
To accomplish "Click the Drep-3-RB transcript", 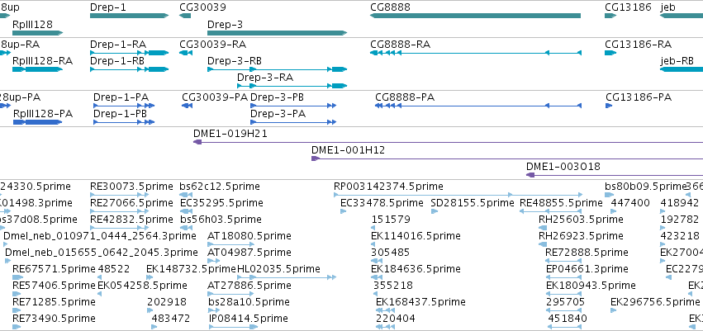I will click(277, 69).
